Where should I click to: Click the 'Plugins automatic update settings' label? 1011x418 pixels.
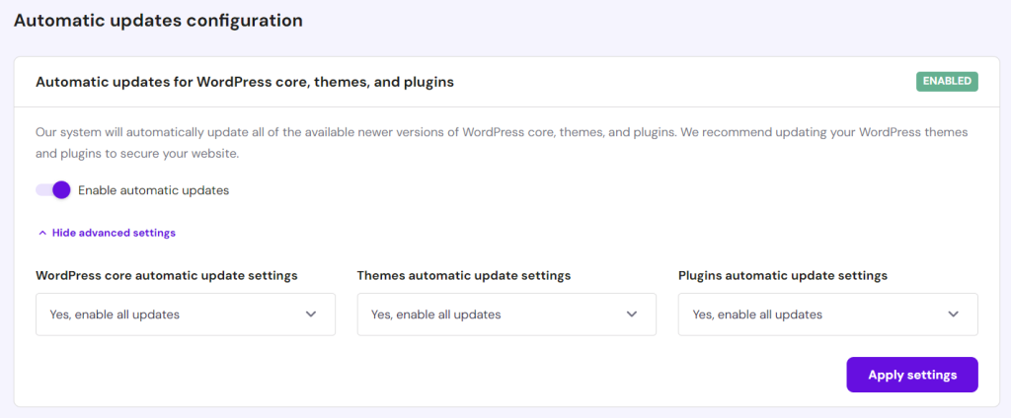click(x=783, y=275)
